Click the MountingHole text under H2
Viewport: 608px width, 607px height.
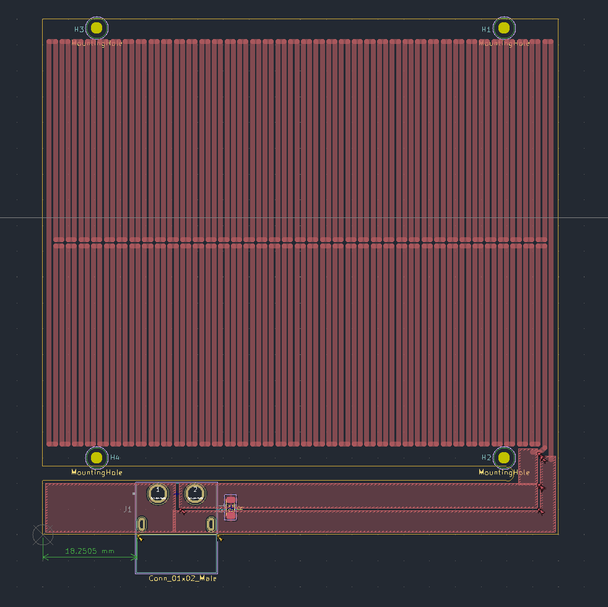(504, 473)
